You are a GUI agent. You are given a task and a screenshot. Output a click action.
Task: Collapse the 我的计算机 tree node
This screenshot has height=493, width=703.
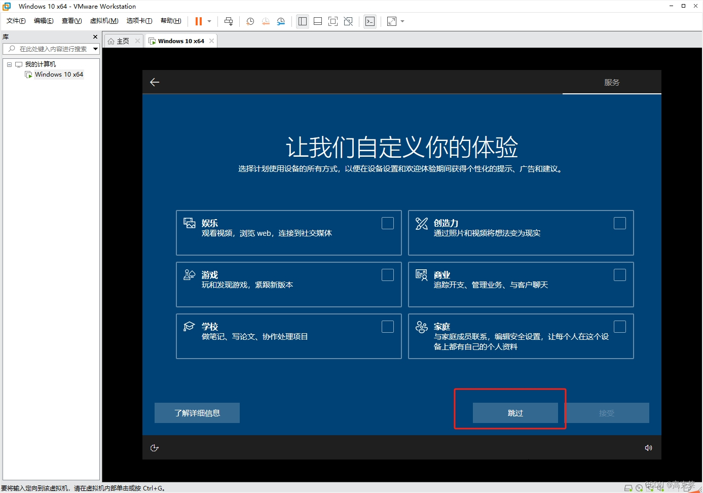pos(9,64)
